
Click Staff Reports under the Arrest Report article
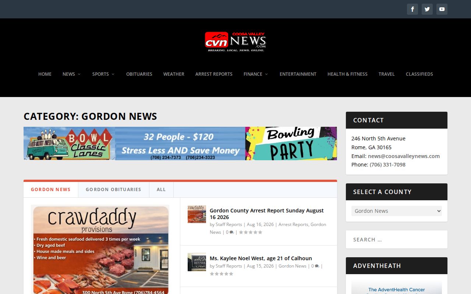[229, 225]
